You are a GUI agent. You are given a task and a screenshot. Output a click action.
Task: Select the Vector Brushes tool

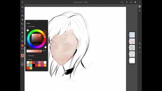23,15
